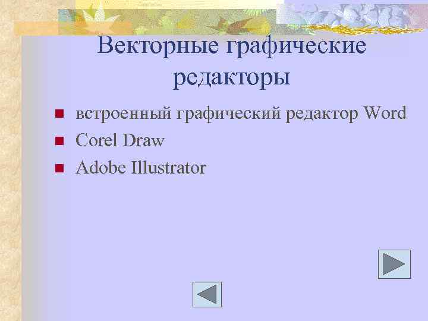Select the 'Corel Draw' bullet text
Viewport: 428px width, 321px height.
pos(120,140)
